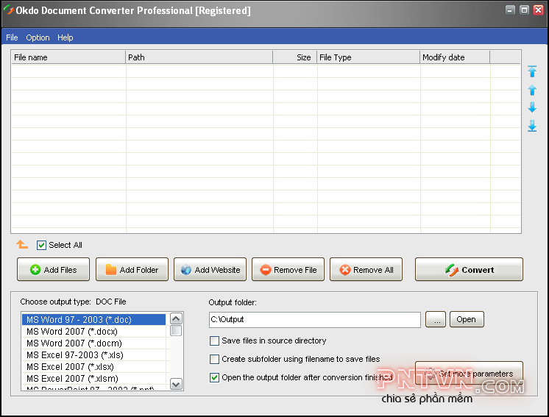Move selected file up one position
This screenshot has width=549, height=417.
coord(532,90)
